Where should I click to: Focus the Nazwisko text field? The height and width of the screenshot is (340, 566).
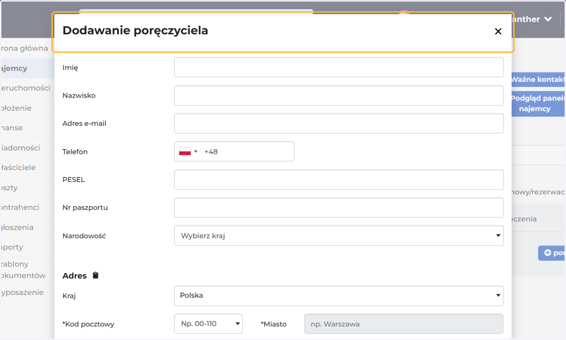coord(339,96)
